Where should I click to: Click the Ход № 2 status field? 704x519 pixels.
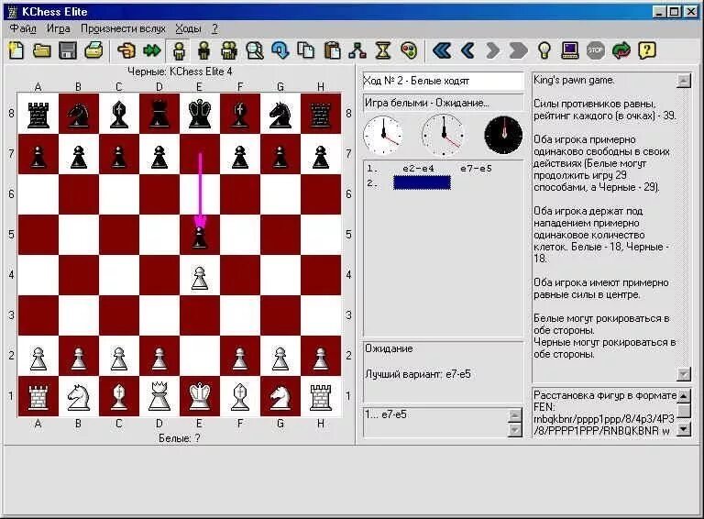coord(443,82)
